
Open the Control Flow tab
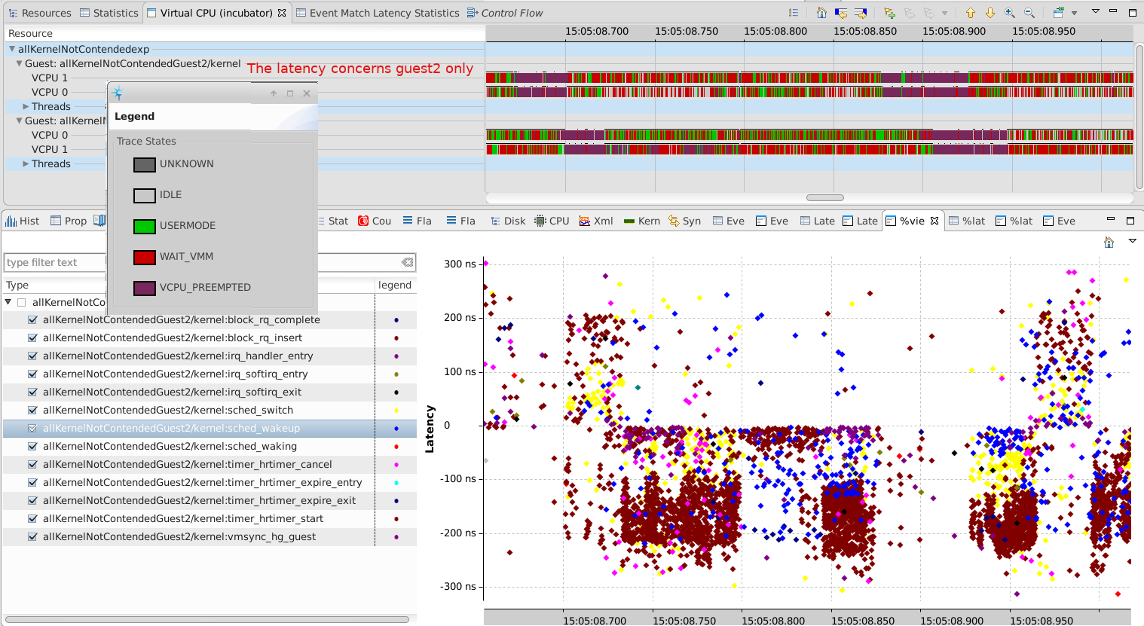point(511,13)
